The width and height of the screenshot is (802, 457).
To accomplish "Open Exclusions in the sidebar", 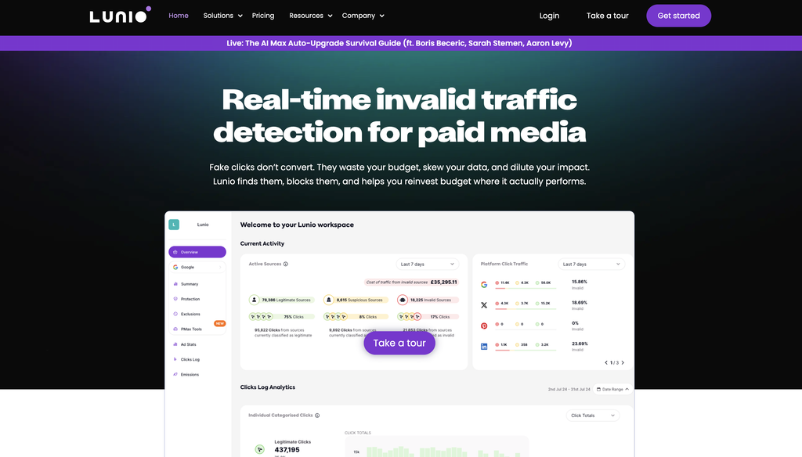I will 190,314.
